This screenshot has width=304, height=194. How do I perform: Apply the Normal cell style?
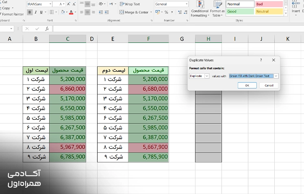pos(240,4)
